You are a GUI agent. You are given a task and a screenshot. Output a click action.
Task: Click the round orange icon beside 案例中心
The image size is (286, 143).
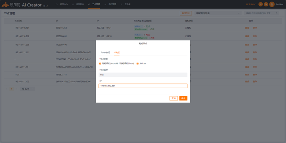point(261,4)
